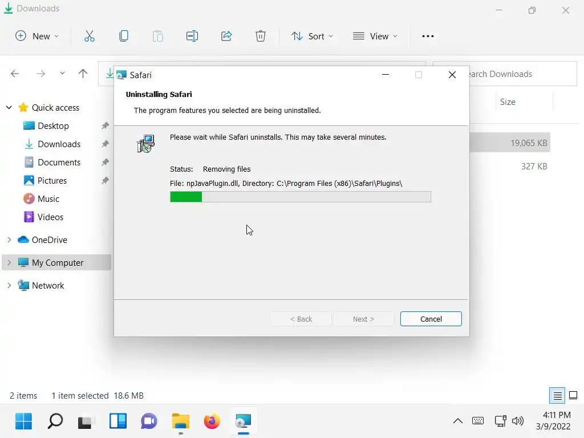Click the Rename icon in toolbar
The width and height of the screenshot is (584, 438).
coord(192,36)
